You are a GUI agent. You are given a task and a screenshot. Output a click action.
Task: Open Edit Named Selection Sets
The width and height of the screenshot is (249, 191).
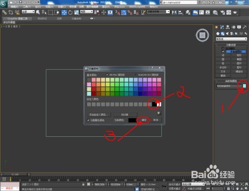click(x=143, y=12)
